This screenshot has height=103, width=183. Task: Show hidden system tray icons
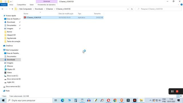[x=150, y=100]
